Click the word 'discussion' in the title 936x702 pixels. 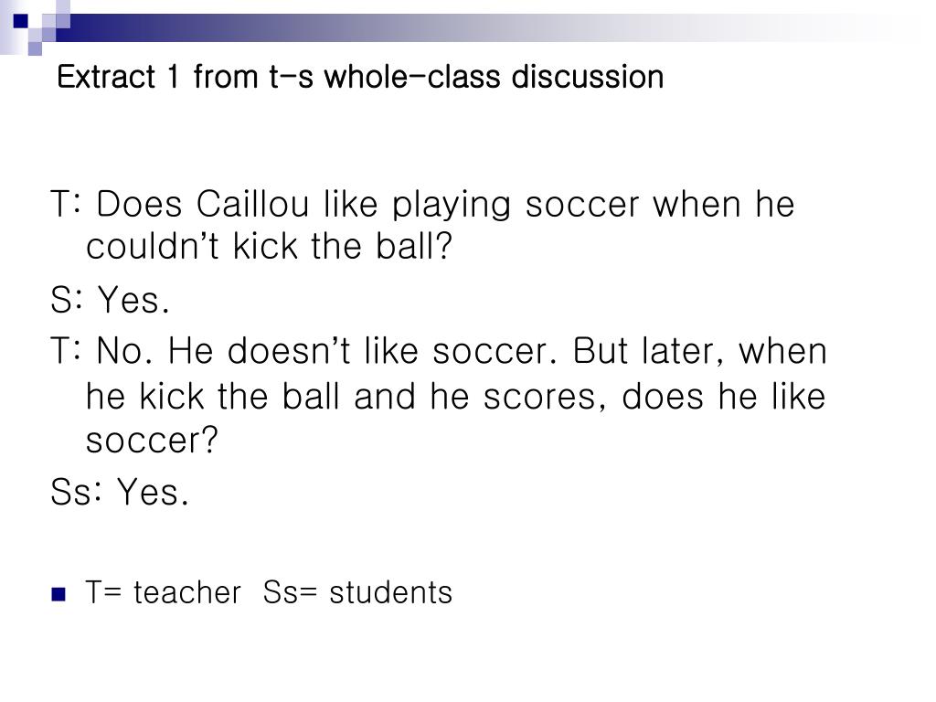pyautogui.click(x=588, y=77)
